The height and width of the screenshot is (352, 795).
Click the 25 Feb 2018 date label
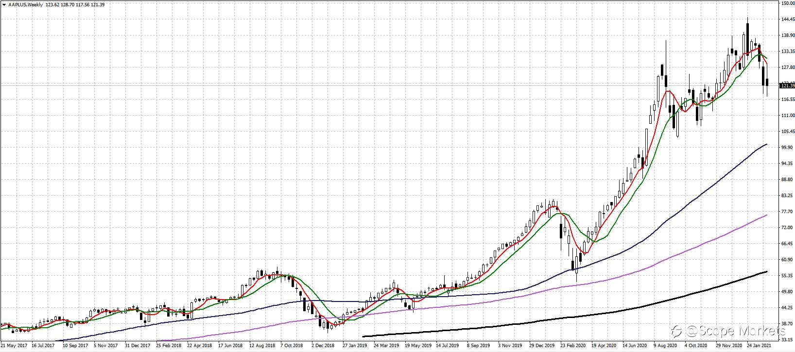(169, 346)
